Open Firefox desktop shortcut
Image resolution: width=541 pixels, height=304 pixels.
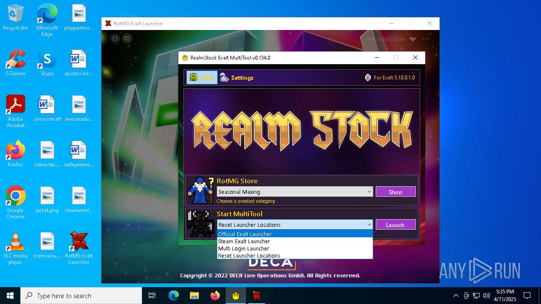[x=16, y=155]
